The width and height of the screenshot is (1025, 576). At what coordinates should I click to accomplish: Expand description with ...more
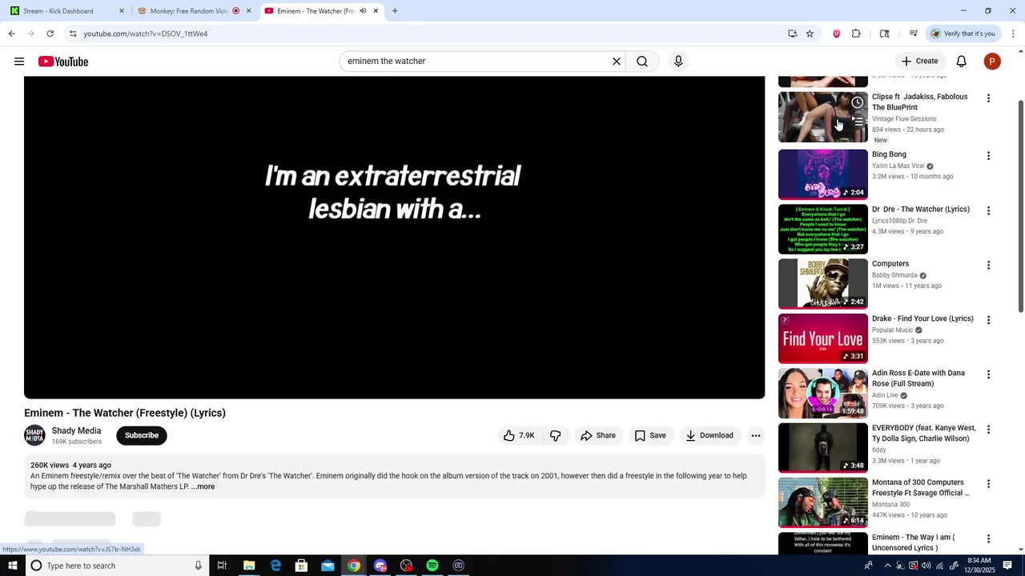point(203,486)
